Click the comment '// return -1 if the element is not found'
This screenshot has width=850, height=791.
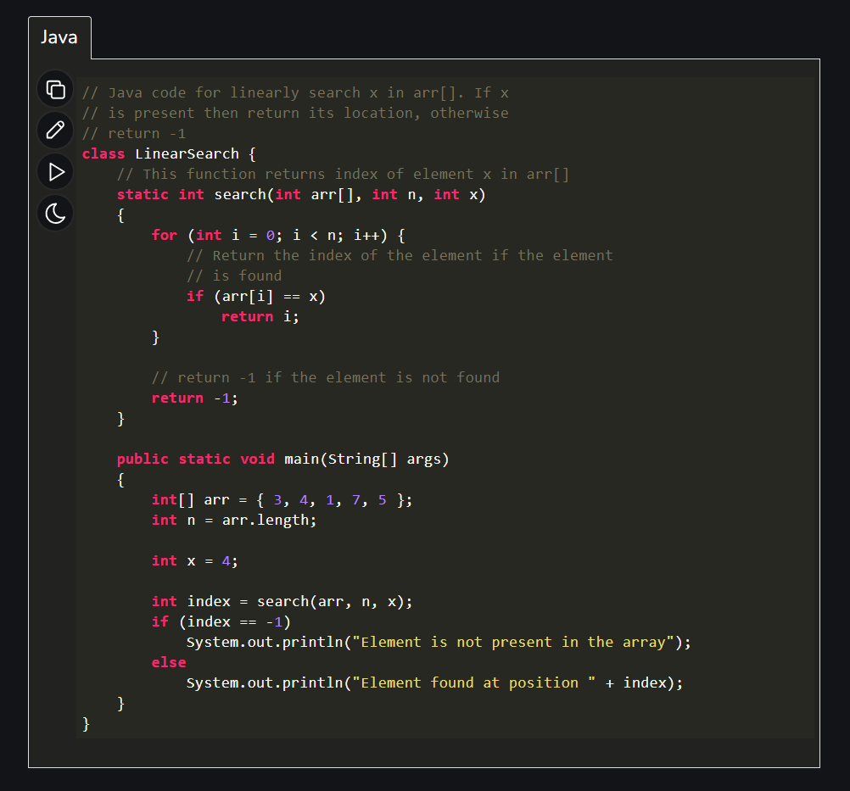pos(325,377)
